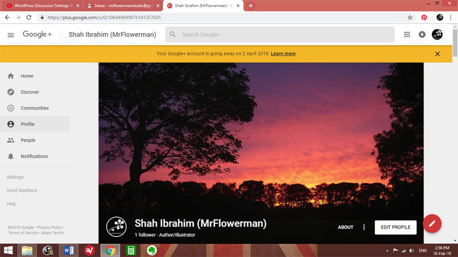Click the Communities menu label
The width and height of the screenshot is (458, 257).
pyautogui.click(x=34, y=108)
